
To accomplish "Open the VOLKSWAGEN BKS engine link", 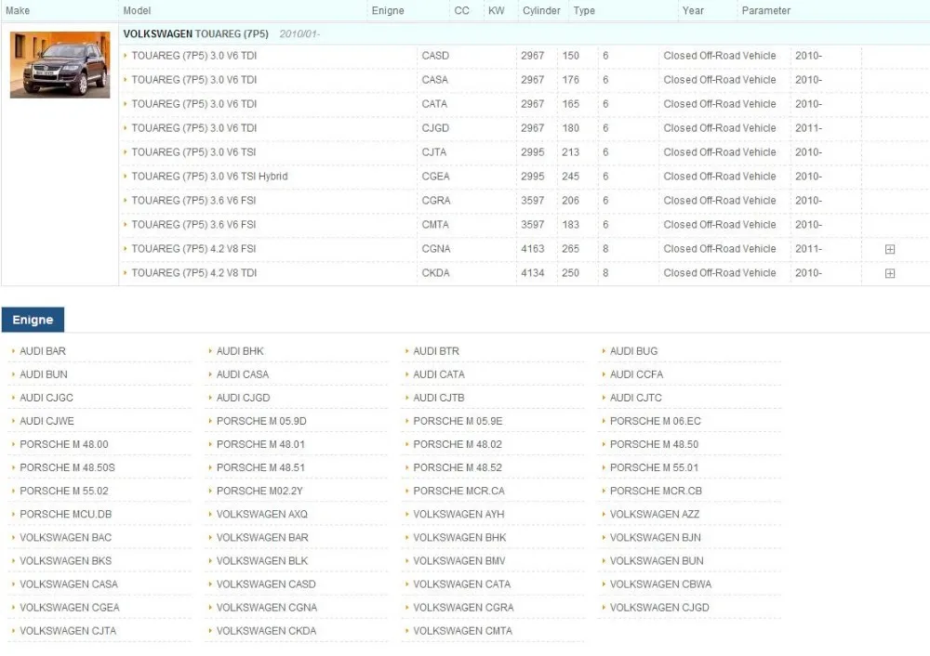I will click(x=66, y=561).
